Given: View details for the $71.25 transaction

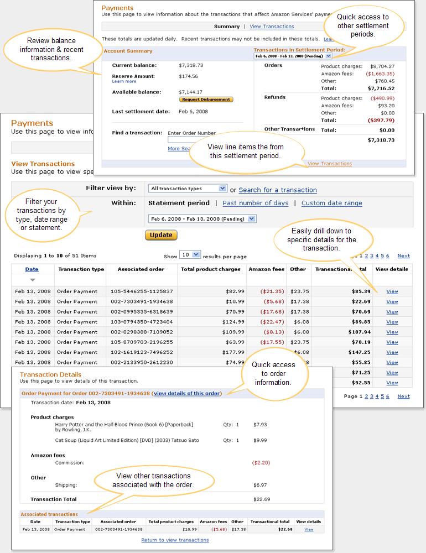Looking at the screenshot, I should (392, 372).
